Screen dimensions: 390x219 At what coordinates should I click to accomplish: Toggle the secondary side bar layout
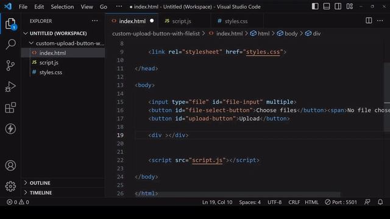338,7
